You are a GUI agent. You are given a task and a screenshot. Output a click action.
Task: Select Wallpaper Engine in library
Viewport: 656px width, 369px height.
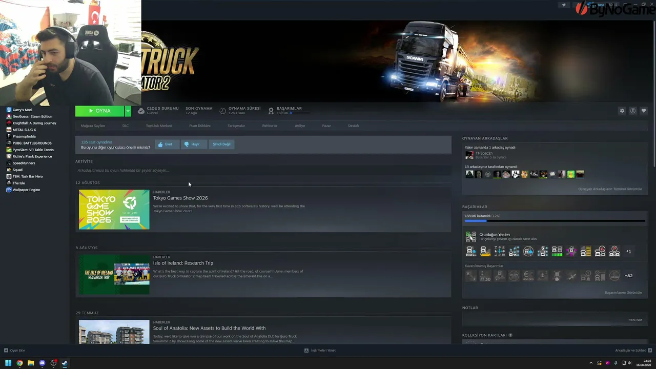pos(26,190)
